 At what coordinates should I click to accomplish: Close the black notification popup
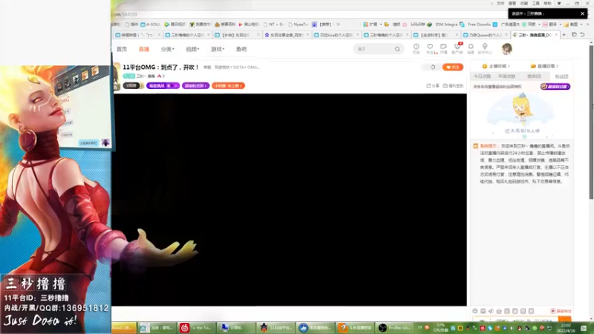pyautogui.click(x=582, y=13)
